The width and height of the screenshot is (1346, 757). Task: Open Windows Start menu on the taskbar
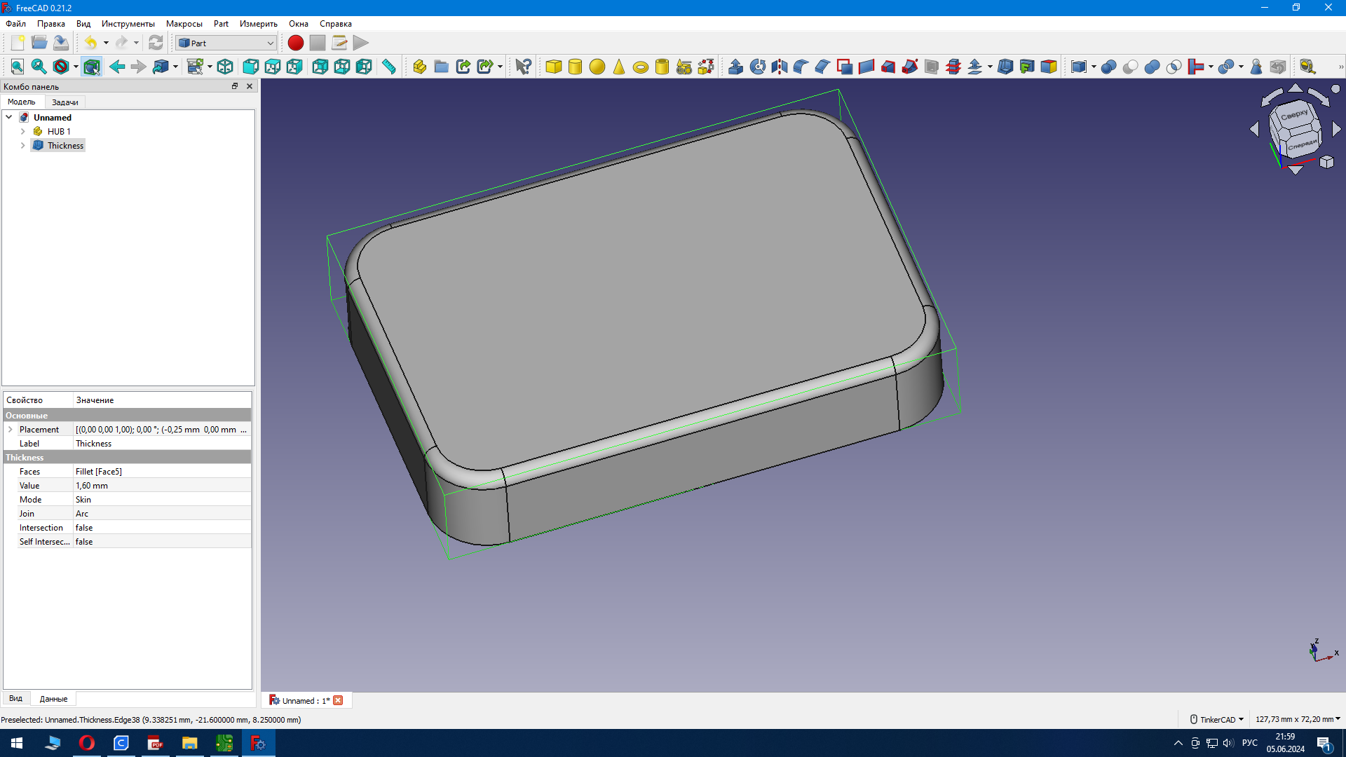(17, 743)
